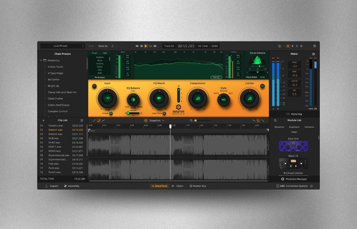
Task: Switch to the Target tab
Action: (x=94, y=53)
